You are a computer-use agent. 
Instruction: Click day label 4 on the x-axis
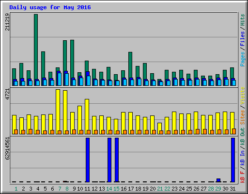coord(38,189)
